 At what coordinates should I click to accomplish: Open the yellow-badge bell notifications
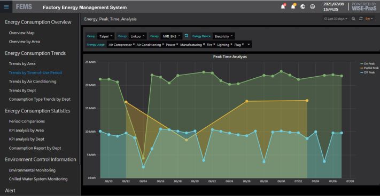[x=293, y=6]
